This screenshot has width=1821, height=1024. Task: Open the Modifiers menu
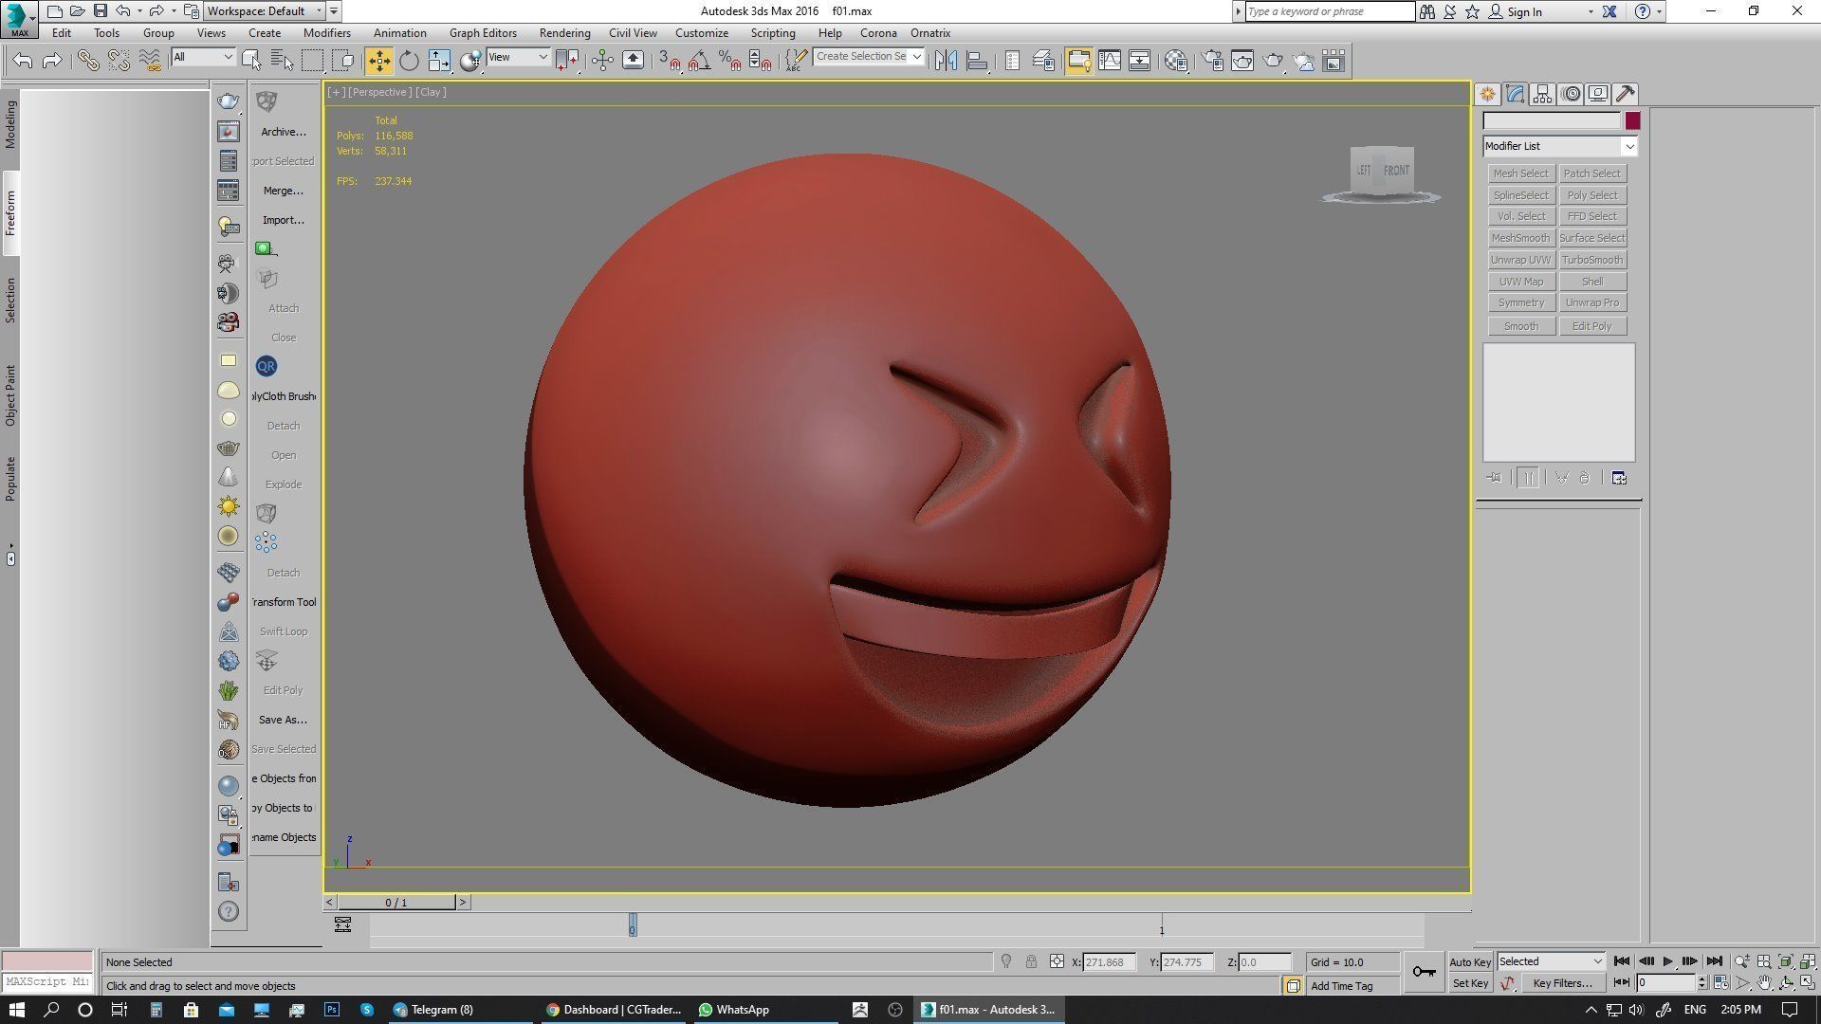tap(327, 33)
